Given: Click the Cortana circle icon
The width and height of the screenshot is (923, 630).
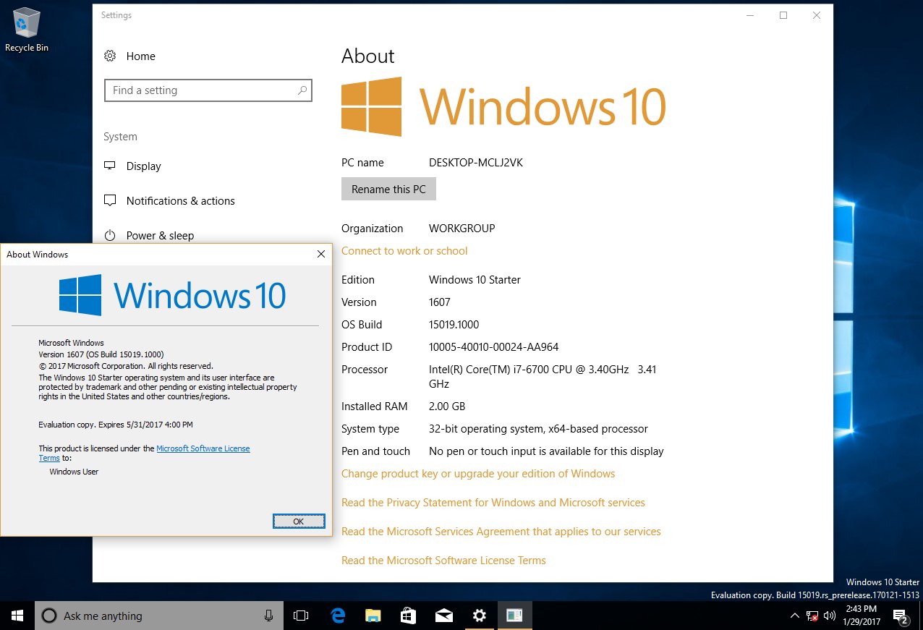Looking at the screenshot, I should (49, 616).
